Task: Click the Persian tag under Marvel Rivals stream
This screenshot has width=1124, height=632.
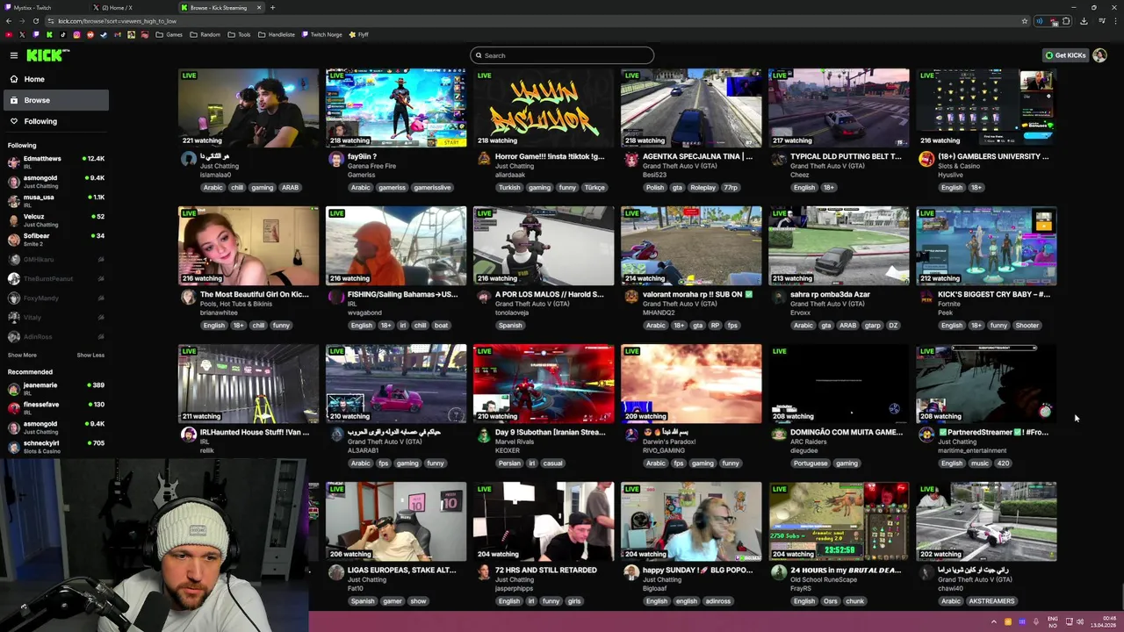Action: pos(509,463)
